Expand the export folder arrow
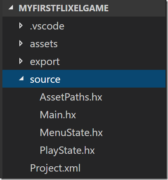Viewport: 168px width, 180px height. coord(21,61)
